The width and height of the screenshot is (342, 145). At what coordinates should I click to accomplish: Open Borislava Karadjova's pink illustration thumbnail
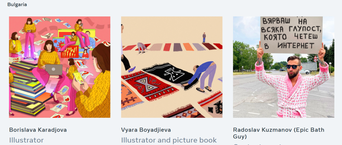pyautogui.click(x=59, y=67)
